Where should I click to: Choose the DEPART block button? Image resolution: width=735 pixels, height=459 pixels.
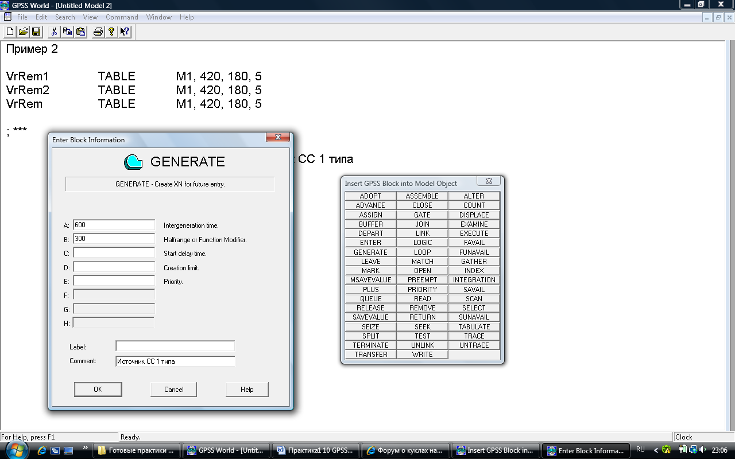[370, 233]
